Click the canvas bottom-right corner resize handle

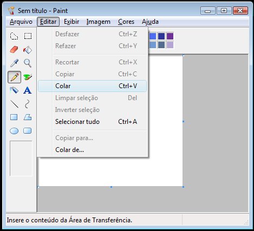pos(183,187)
